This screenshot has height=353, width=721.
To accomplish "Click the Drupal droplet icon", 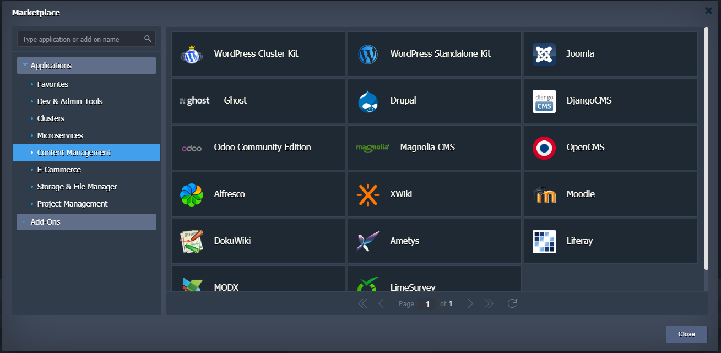I will (367, 101).
